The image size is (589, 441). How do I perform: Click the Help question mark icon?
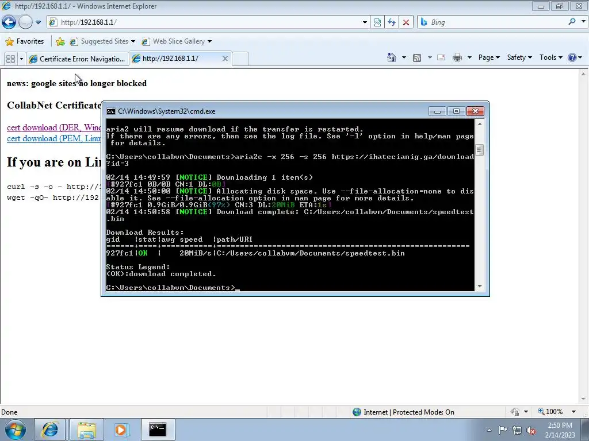pos(572,57)
